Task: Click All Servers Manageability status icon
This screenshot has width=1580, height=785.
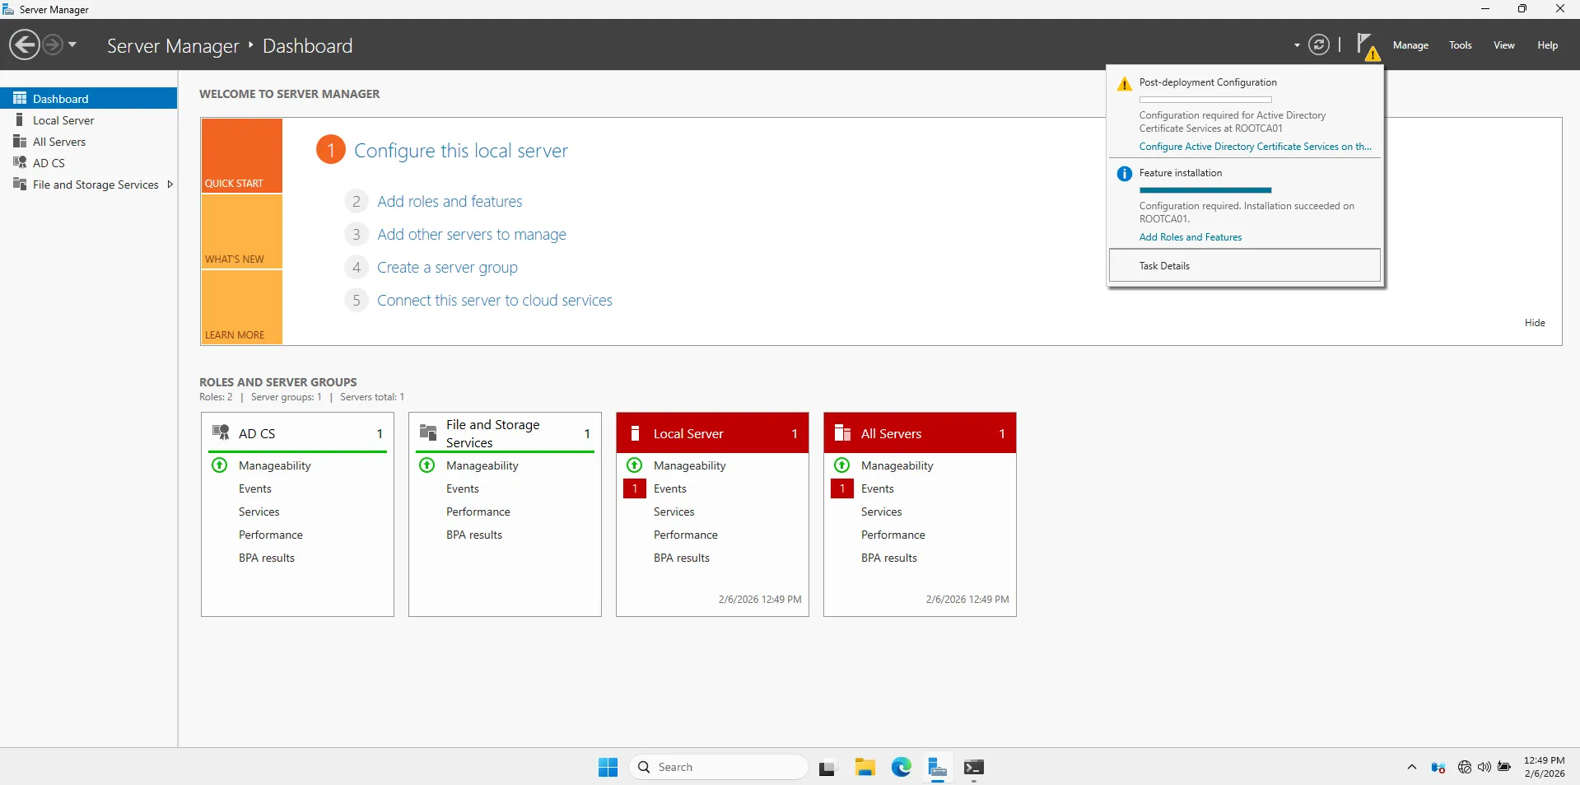Action: 842,465
